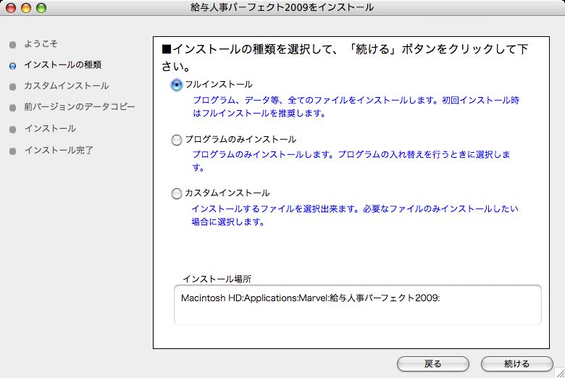Click the window title 給与人事パーフェクト2009をインストール

click(x=282, y=7)
